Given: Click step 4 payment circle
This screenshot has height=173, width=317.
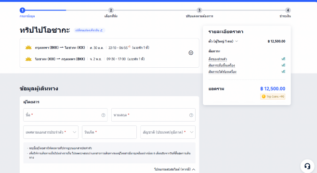Looking at the screenshot, I should point(288,10).
